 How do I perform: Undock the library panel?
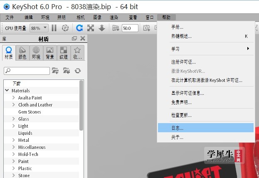tap(74, 39)
